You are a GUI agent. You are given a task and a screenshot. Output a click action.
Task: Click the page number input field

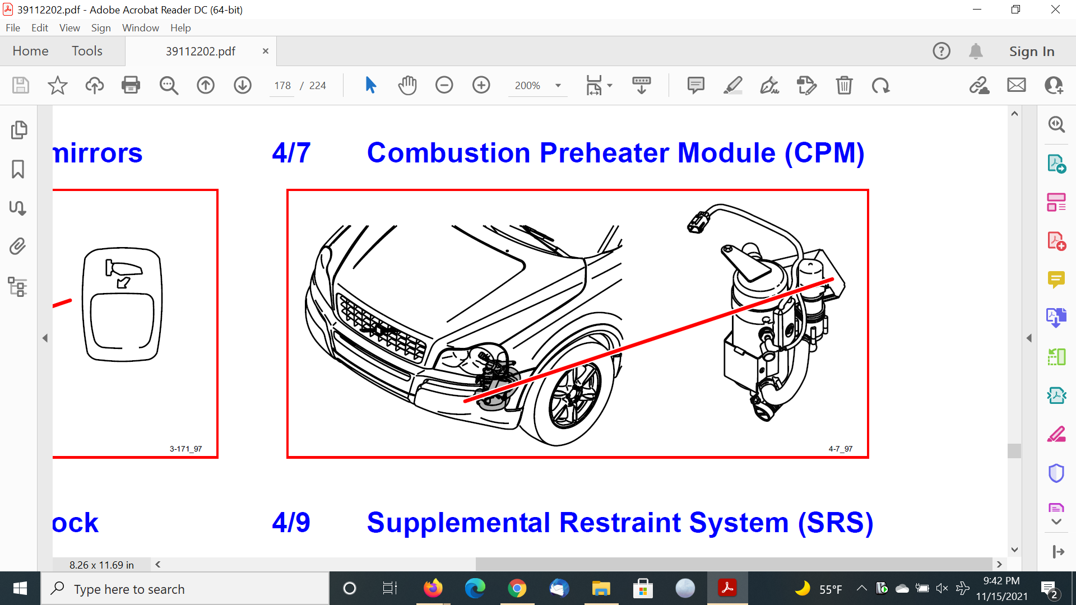point(282,86)
